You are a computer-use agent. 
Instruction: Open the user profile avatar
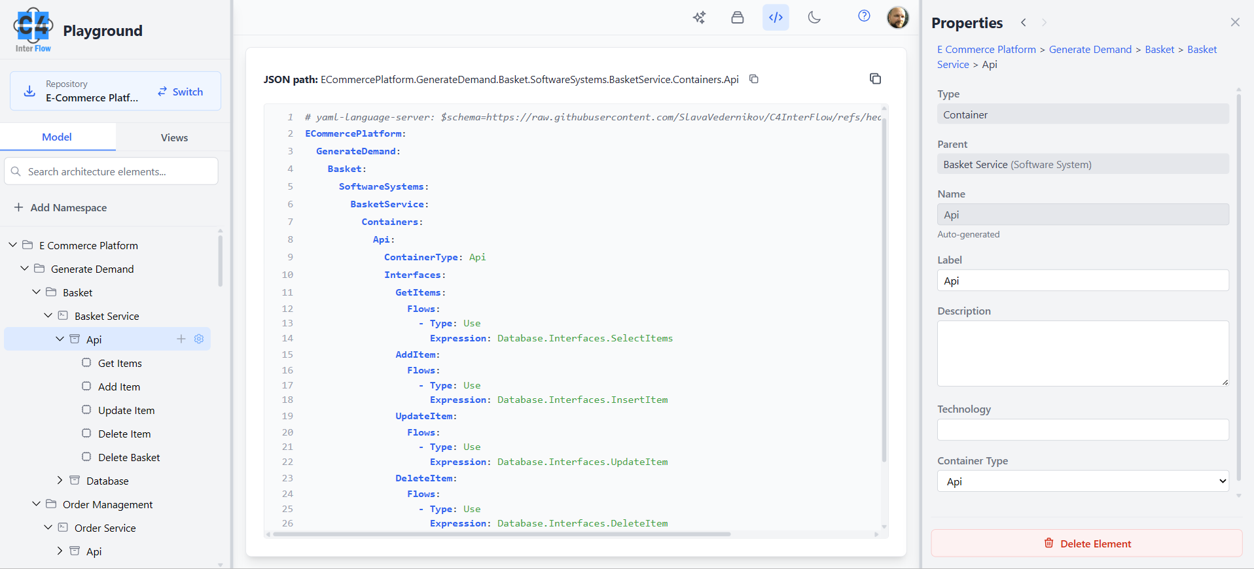(898, 18)
